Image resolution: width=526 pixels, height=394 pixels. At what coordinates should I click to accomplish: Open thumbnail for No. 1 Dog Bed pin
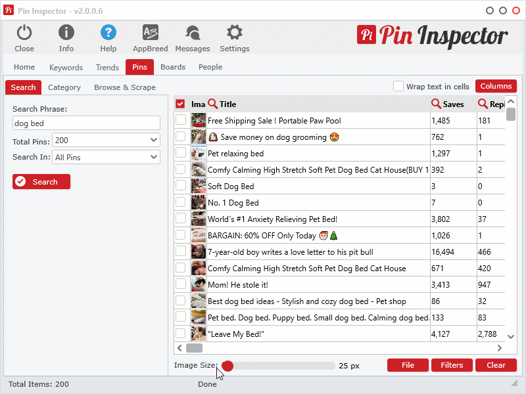pyautogui.click(x=199, y=202)
